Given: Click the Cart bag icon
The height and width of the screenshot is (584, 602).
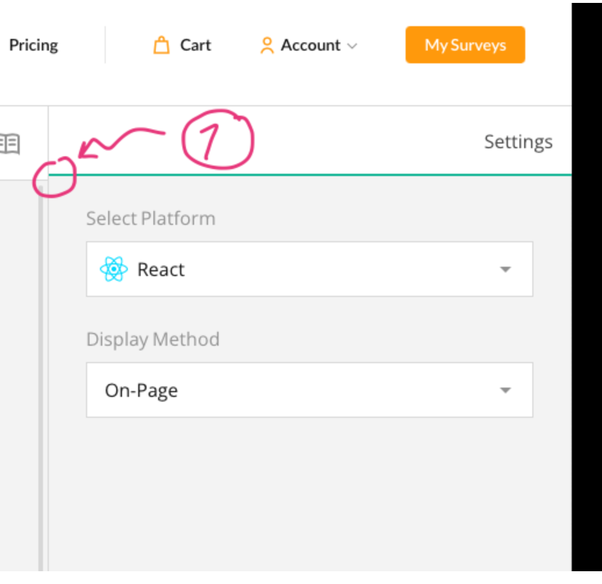Looking at the screenshot, I should click(161, 45).
